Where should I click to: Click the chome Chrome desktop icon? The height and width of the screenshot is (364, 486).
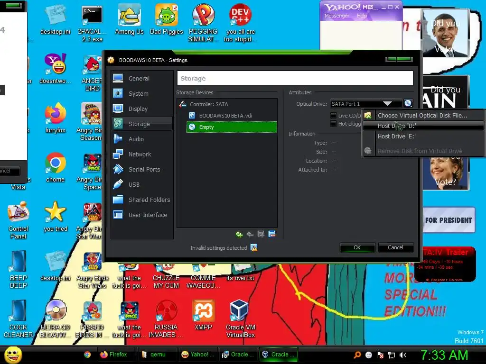[x=55, y=167]
